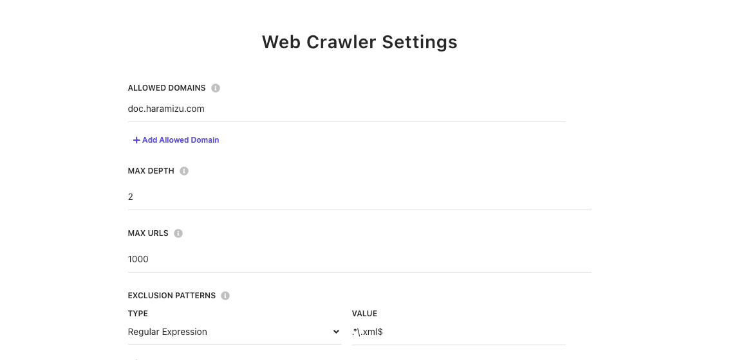The width and height of the screenshot is (748, 360).
Task: Click the ALLOWED DOMAINS label
Action: pyautogui.click(x=167, y=88)
